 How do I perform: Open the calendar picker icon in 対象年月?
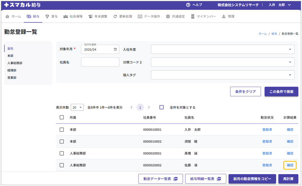115,49
